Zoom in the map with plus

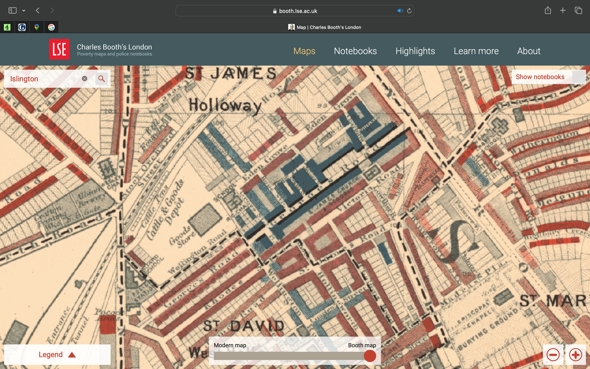point(576,355)
